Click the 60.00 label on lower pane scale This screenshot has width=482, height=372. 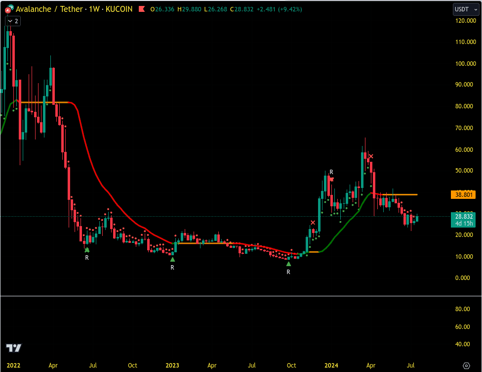click(x=462, y=326)
